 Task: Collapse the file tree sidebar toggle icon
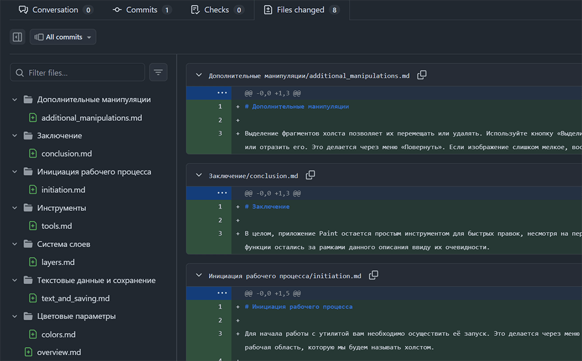tap(17, 37)
